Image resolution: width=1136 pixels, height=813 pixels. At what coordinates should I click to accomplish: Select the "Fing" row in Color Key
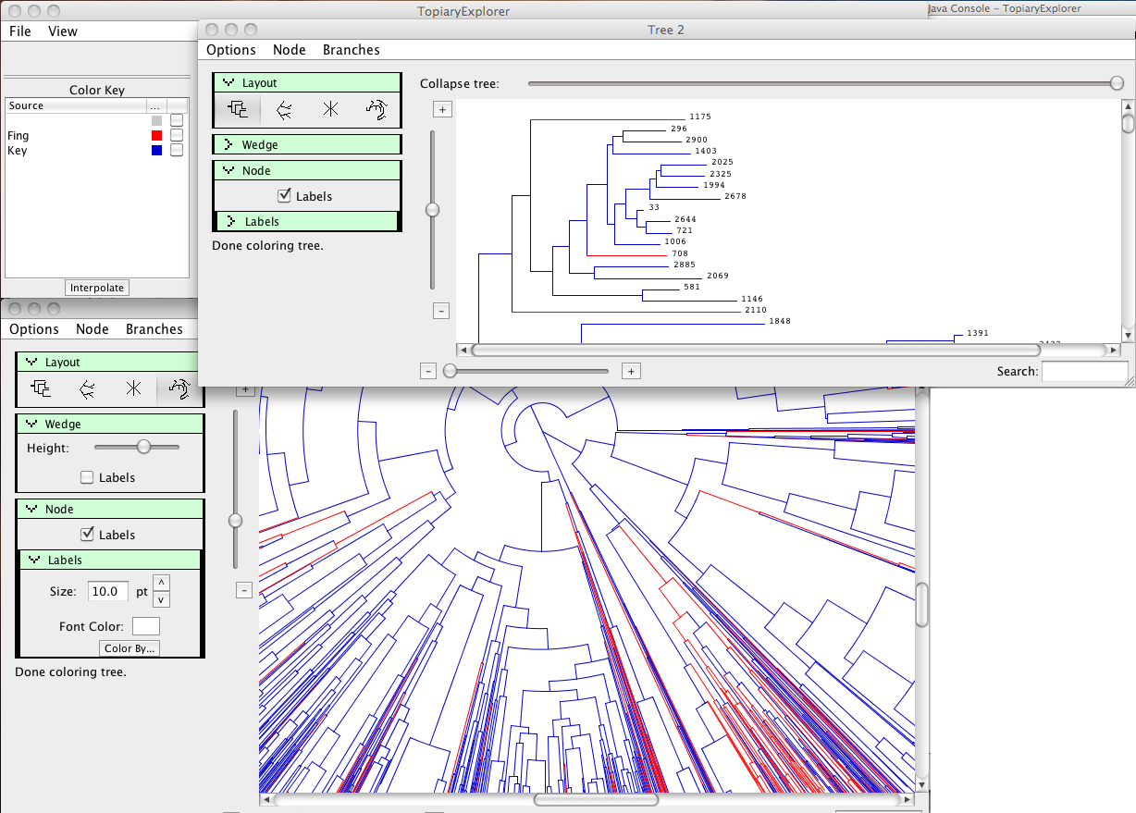[95, 135]
